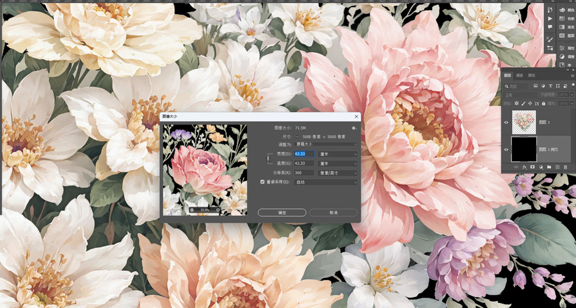Open the gear settings menu in Image Size dialog
The width and height of the screenshot is (576, 308).
coord(354,128)
